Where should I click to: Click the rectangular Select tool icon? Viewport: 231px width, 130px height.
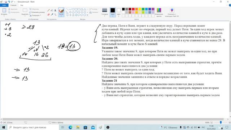[x=25, y=10]
